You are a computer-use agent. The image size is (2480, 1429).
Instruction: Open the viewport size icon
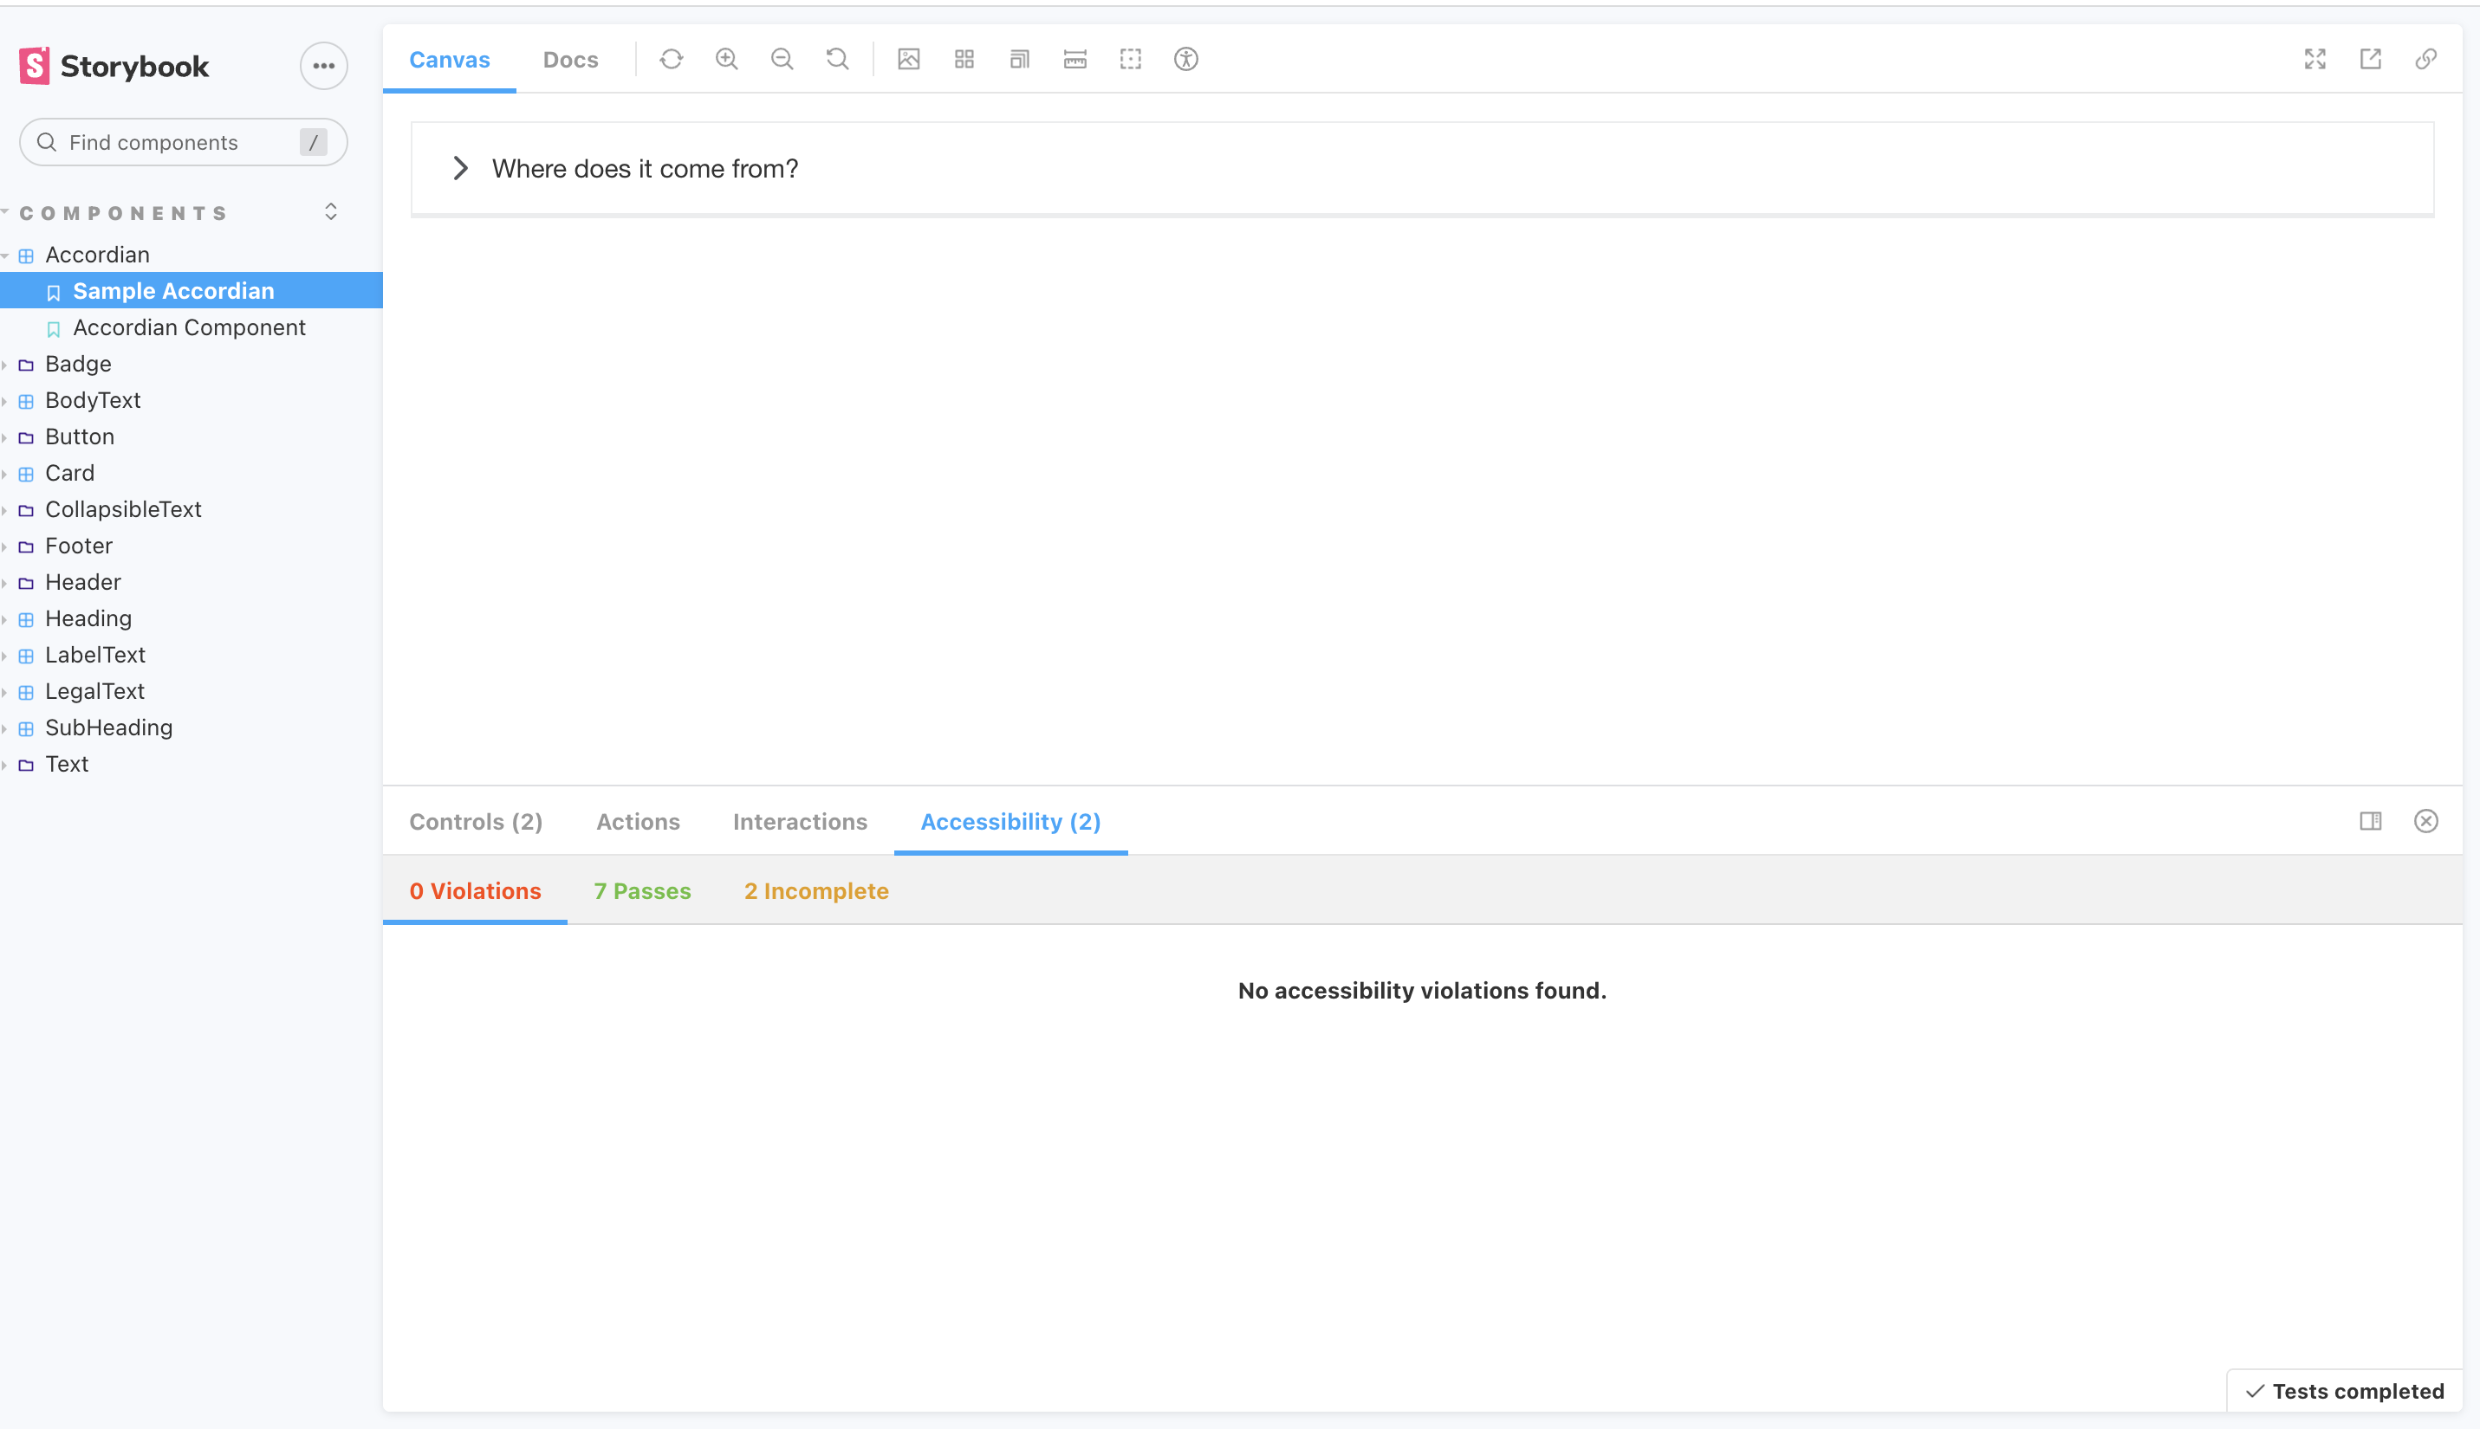coord(1020,59)
